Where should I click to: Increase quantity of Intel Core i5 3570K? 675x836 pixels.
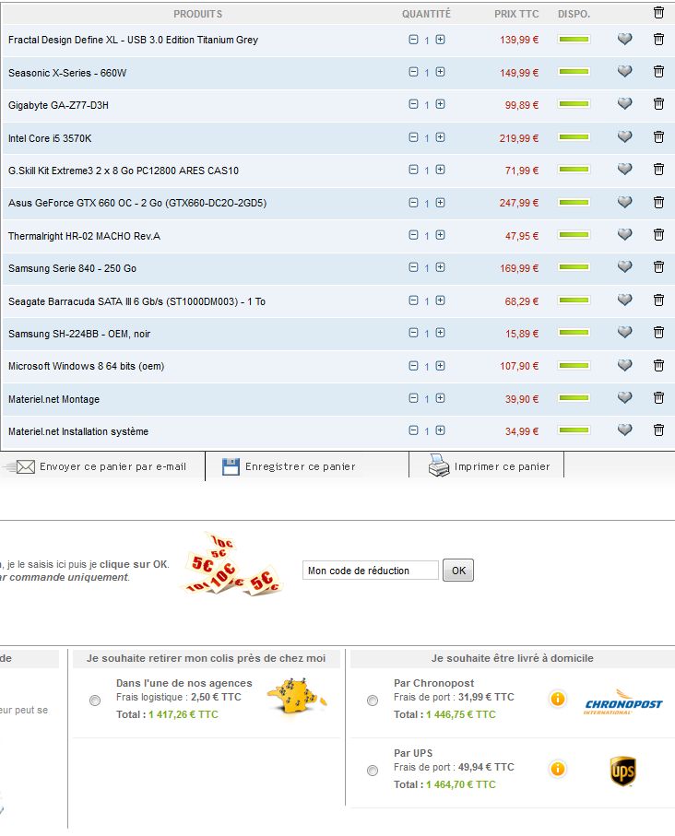tap(440, 137)
